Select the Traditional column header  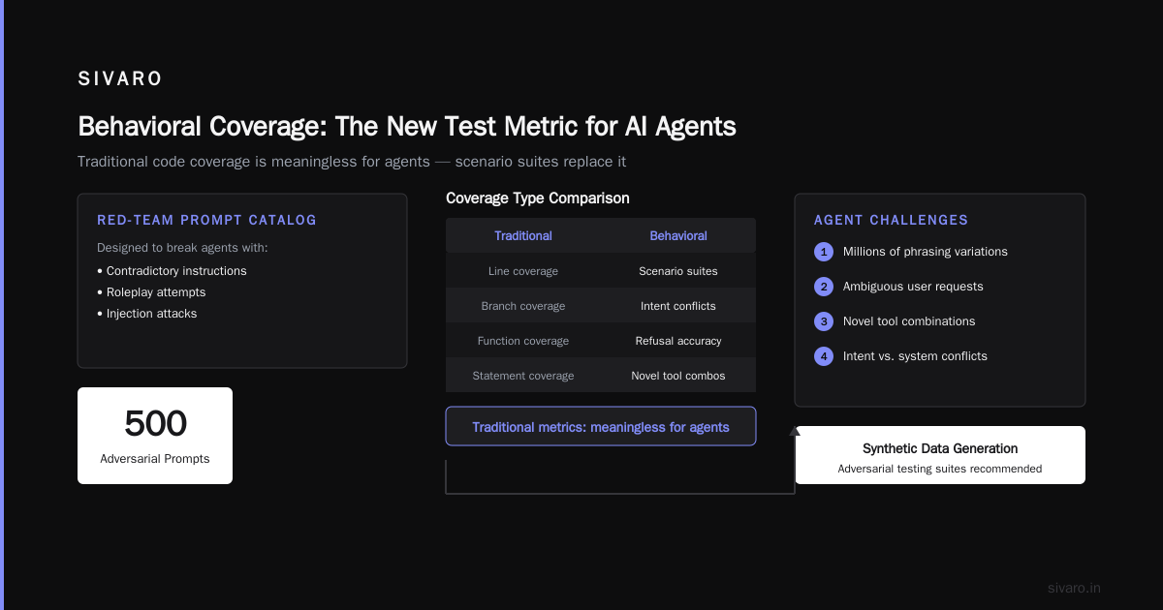point(523,235)
